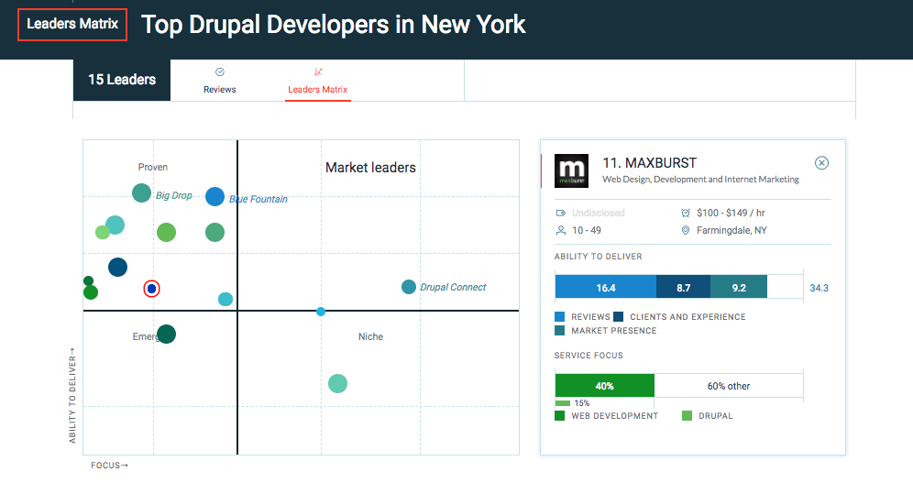
Task: Select the Big Drop bubble
Action: (141, 192)
